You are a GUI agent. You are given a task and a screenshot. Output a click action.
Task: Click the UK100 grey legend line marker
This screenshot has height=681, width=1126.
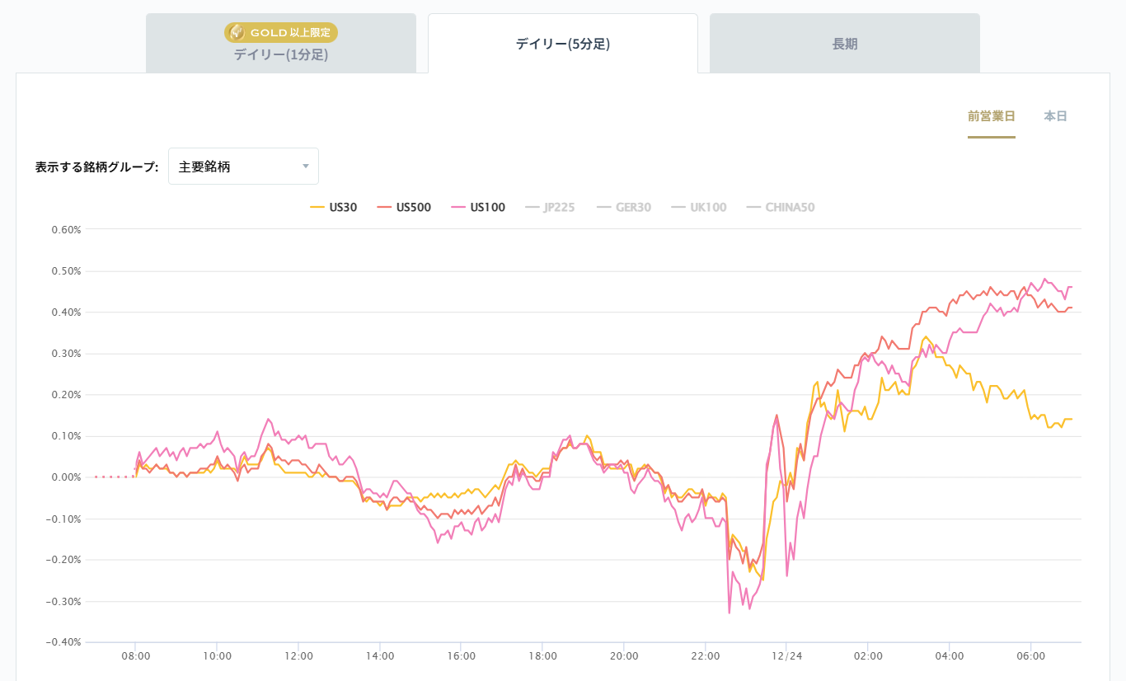[x=678, y=208]
